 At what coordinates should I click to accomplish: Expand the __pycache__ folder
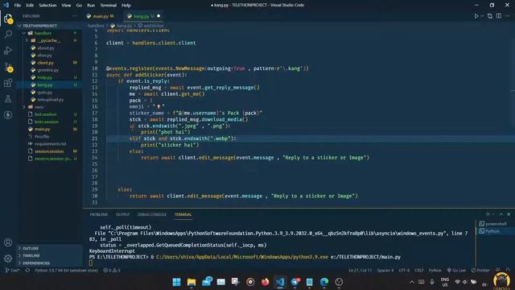[49, 40]
